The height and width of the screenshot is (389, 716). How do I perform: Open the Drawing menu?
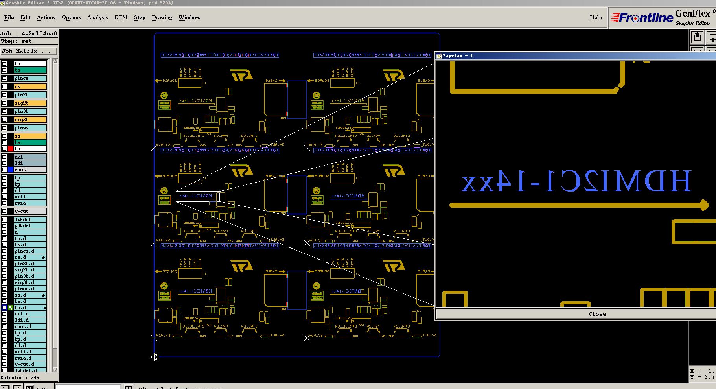click(x=162, y=17)
